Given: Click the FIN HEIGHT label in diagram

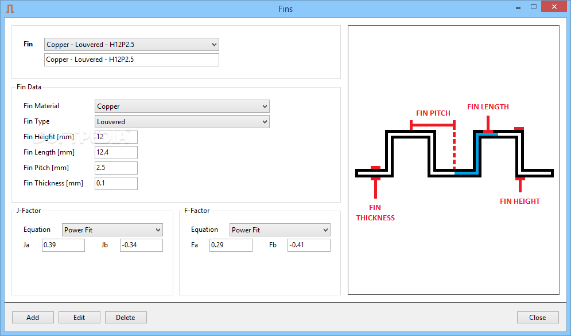Looking at the screenshot, I should (520, 201).
